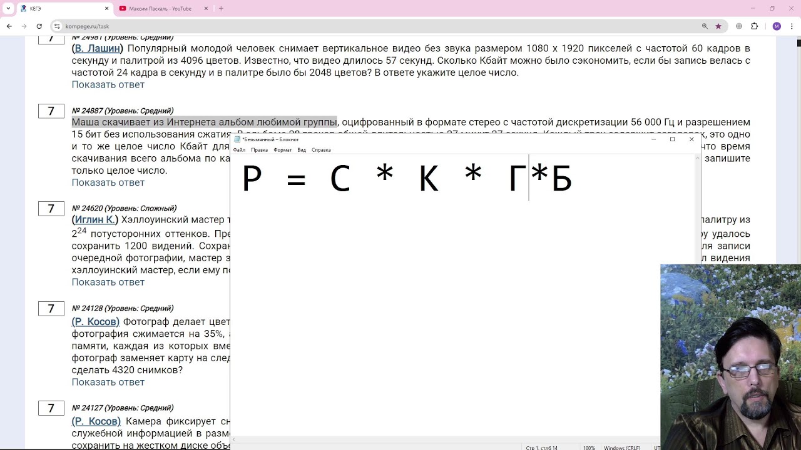
Task: Click the number 7 box beside task № 24128
Action: (x=51, y=309)
